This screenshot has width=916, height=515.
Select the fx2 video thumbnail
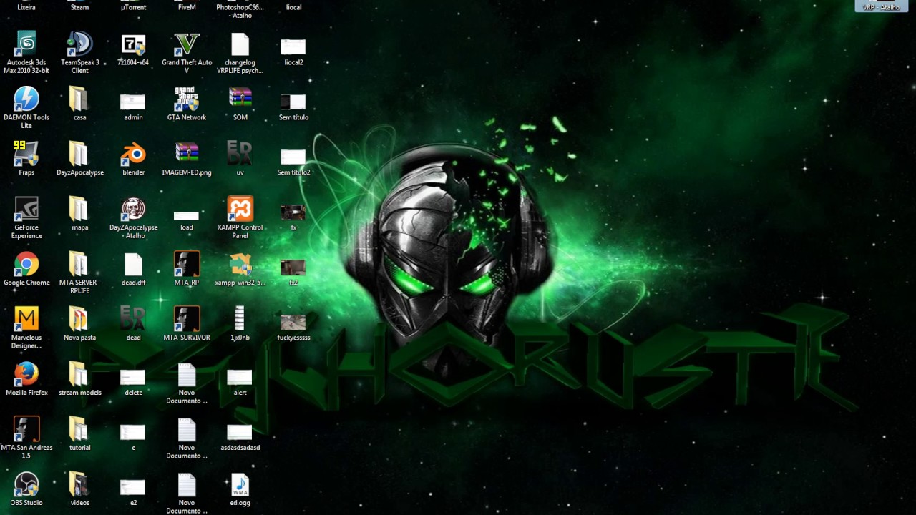293,268
